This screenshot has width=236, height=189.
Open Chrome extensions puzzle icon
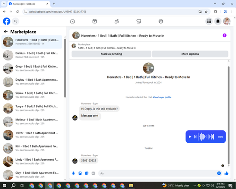tap(215, 12)
